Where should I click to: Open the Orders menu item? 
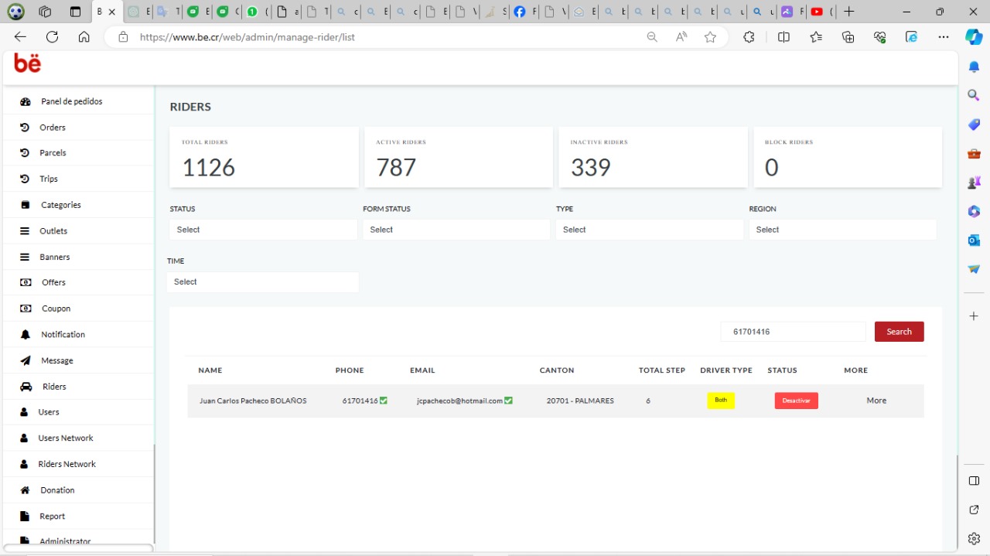pos(53,128)
